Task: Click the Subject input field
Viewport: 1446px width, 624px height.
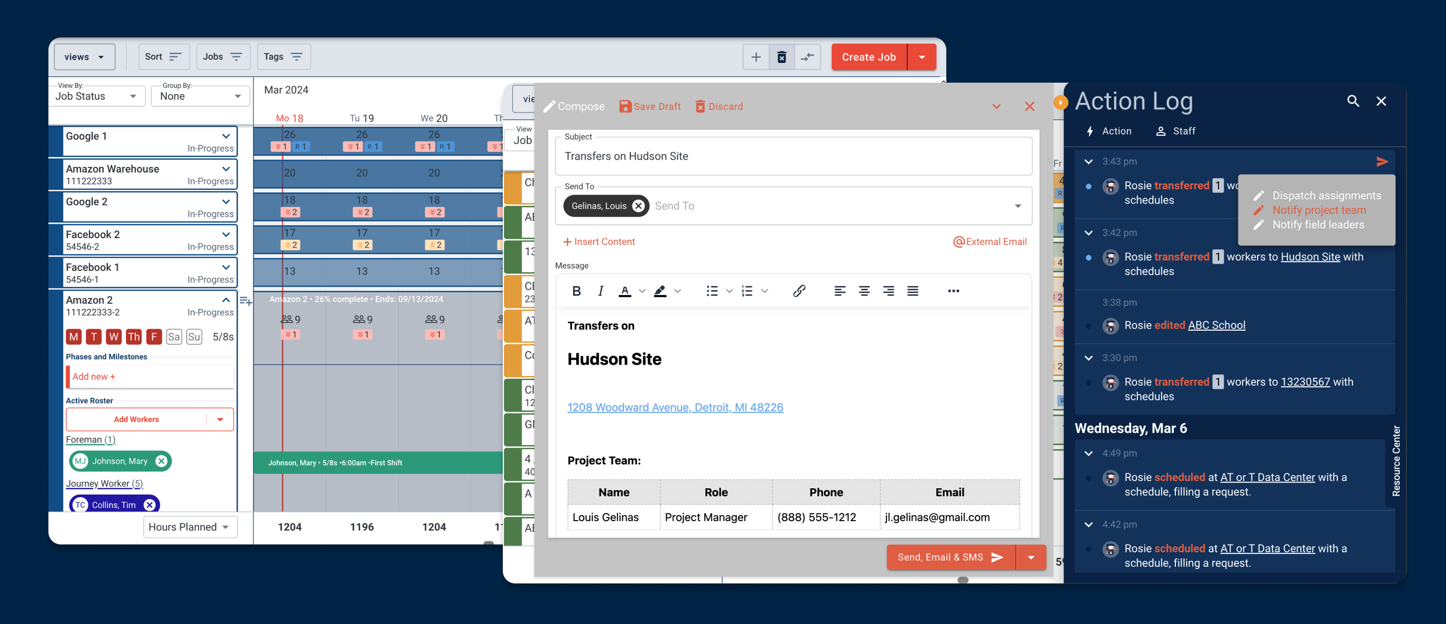Action: [793, 157]
